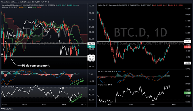Click the 48.91 price label on daily chart
Viewport: 193px width, 111px height.
point(188,42)
